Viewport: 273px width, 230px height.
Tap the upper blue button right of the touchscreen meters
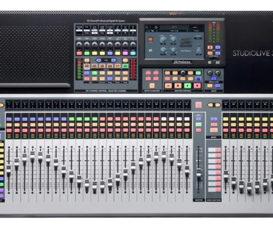[218, 48]
